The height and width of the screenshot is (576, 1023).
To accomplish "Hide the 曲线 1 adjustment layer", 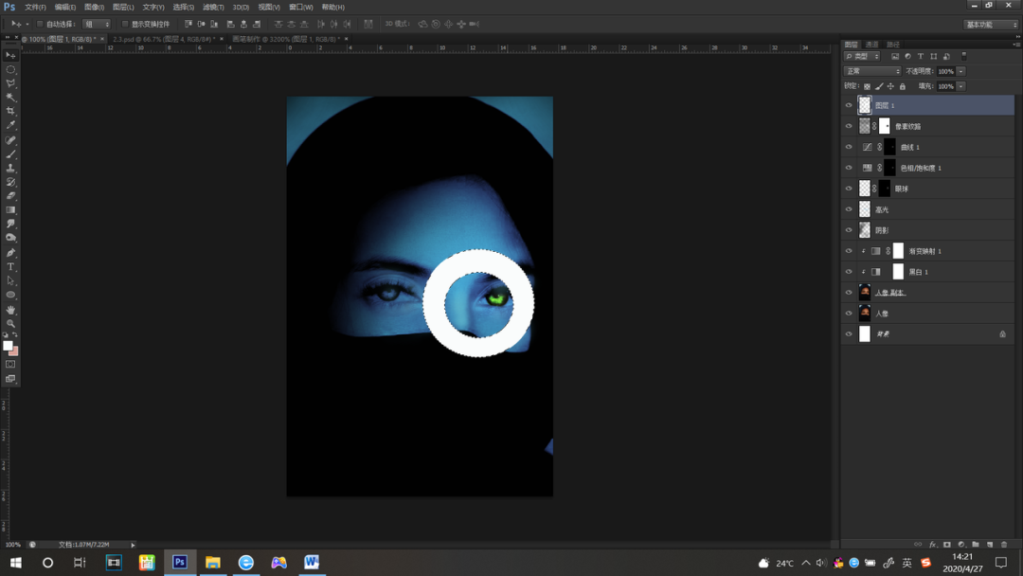I will pos(849,147).
